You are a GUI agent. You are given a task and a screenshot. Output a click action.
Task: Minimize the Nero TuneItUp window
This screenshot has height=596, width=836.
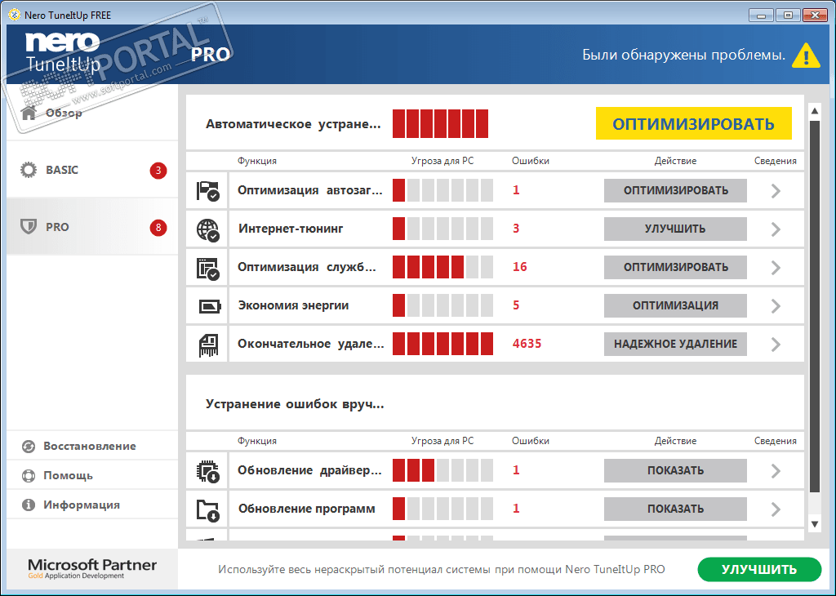coord(761,15)
